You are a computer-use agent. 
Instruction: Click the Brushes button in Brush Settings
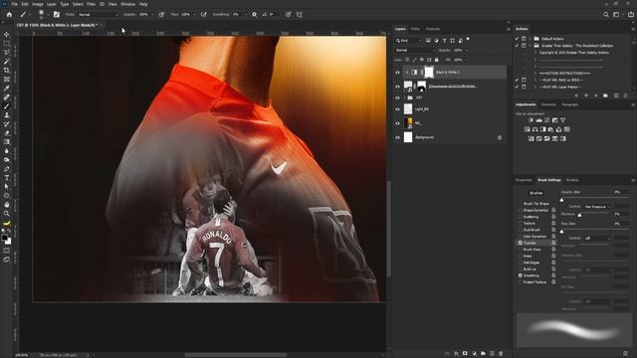point(536,193)
